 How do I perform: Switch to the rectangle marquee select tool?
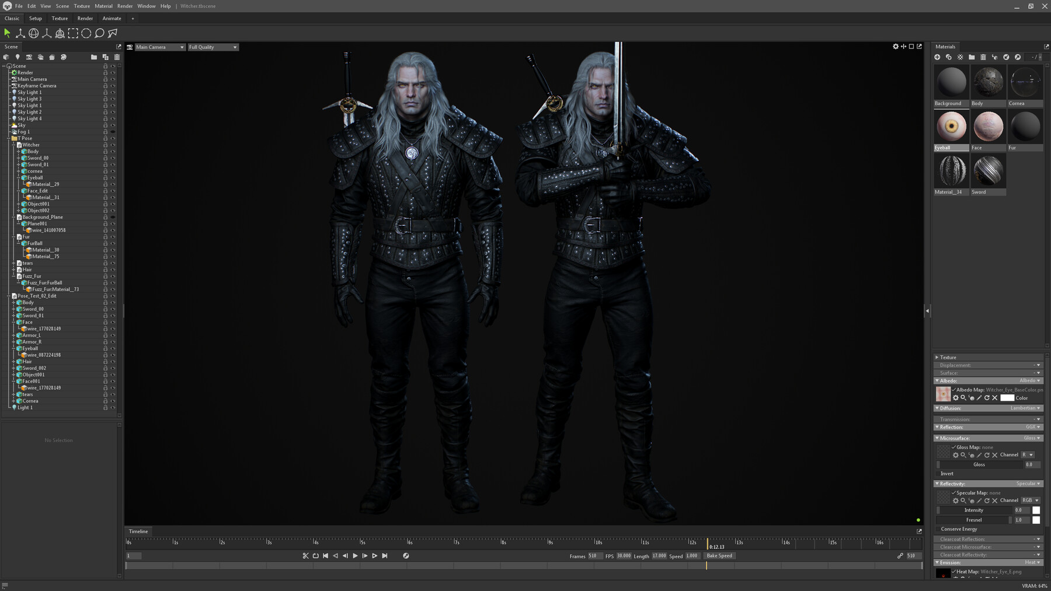click(74, 33)
